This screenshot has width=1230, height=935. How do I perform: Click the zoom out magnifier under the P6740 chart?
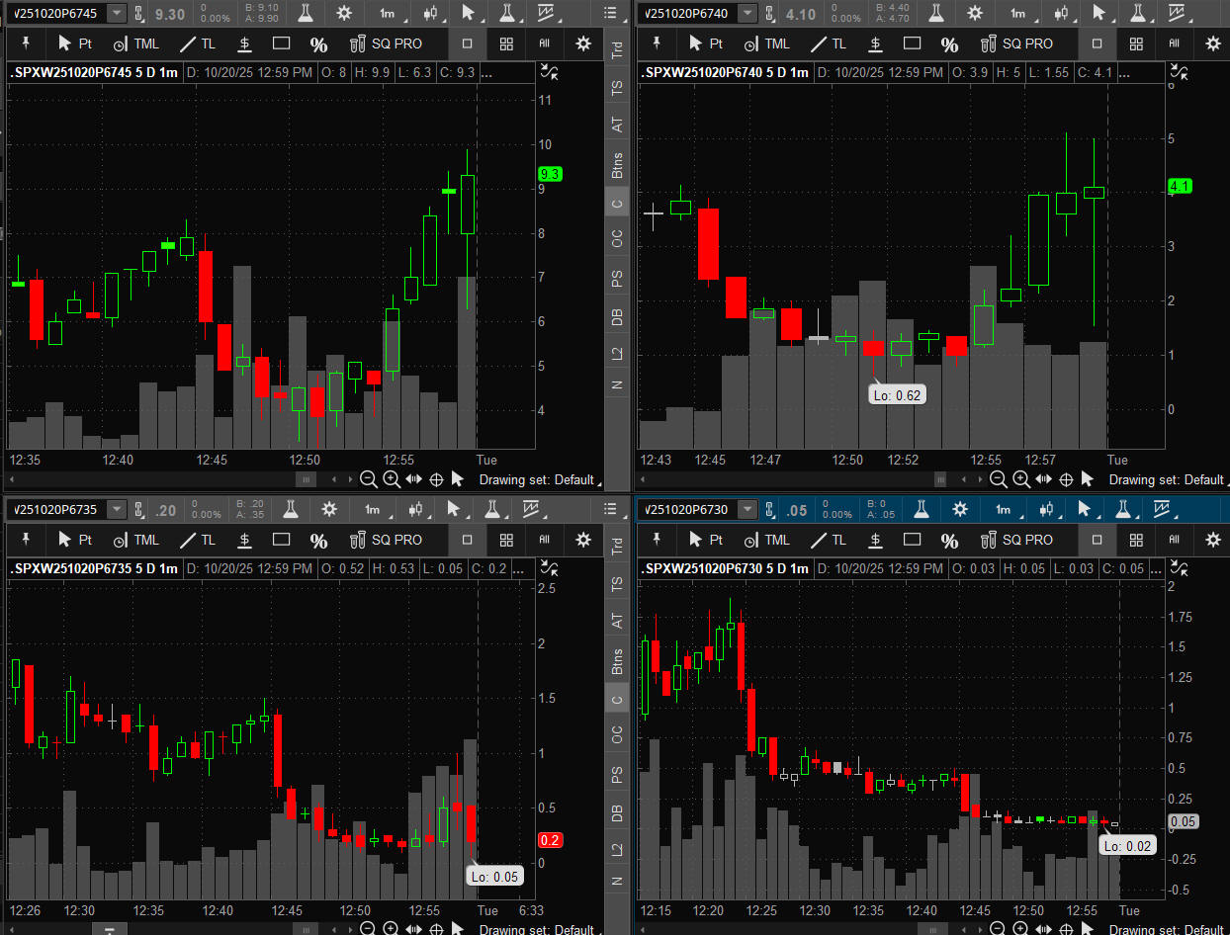click(999, 479)
